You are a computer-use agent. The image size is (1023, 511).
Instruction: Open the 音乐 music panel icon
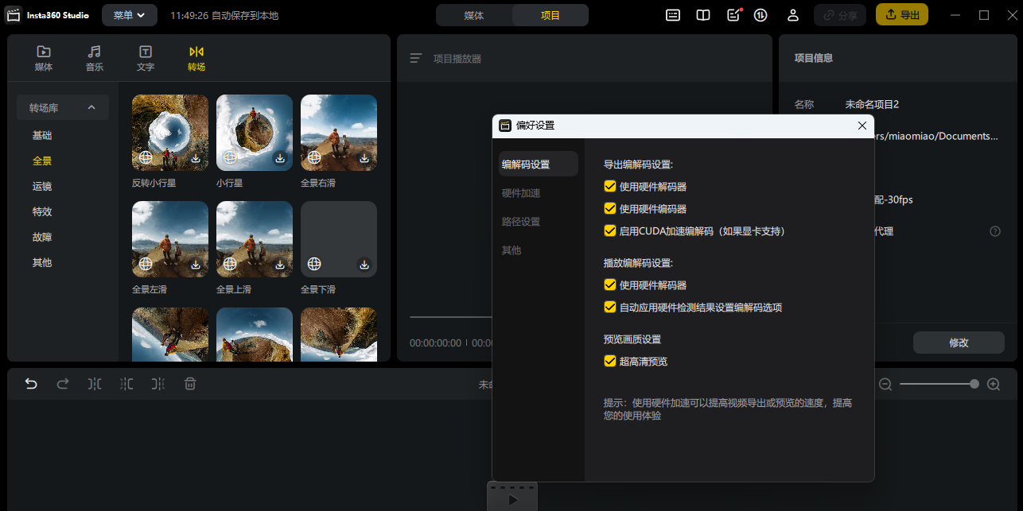[95, 58]
